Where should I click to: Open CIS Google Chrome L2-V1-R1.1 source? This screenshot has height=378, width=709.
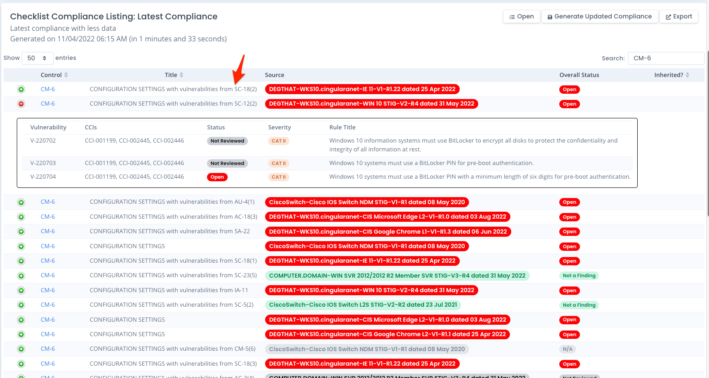pyautogui.click(x=388, y=334)
